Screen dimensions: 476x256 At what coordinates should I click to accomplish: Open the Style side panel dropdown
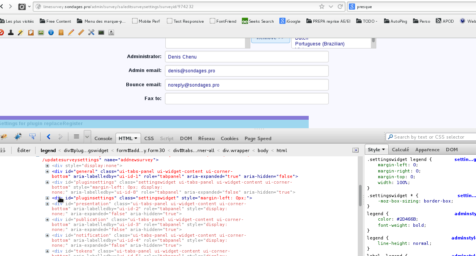tap(376, 150)
